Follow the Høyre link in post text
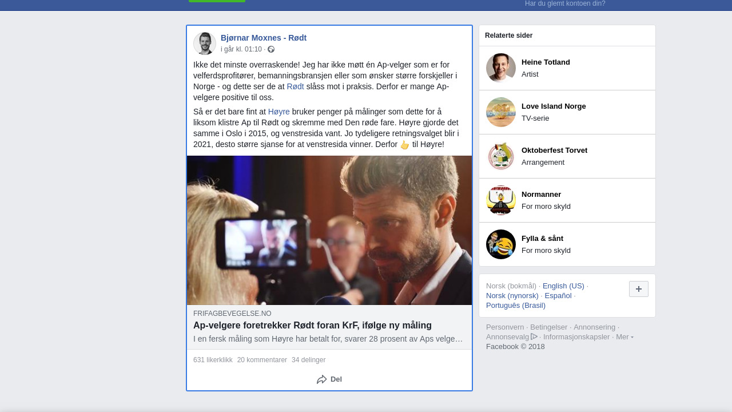This screenshot has height=412, width=732. (279, 112)
